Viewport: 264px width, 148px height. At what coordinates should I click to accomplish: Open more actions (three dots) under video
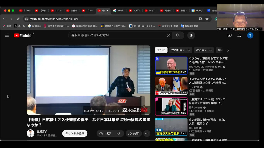(147, 133)
